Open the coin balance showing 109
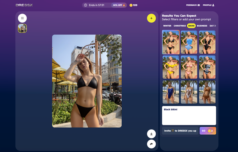 tap(133, 5)
